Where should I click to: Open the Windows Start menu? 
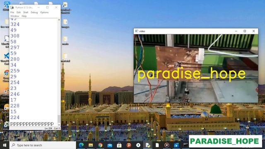(x=5, y=145)
